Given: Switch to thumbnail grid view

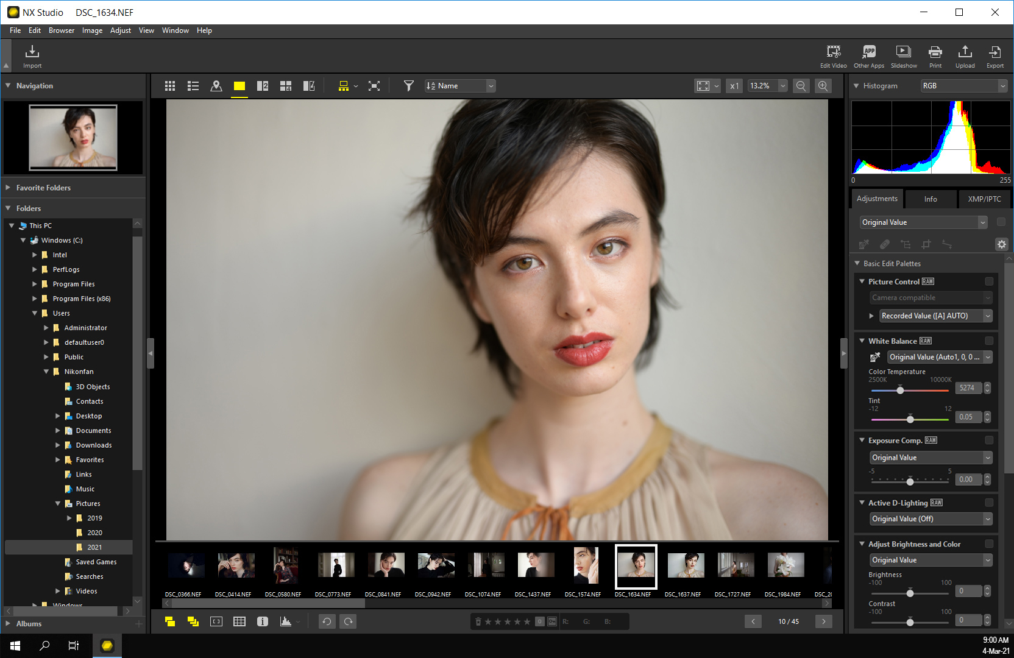Looking at the screenshot, I should (170, 85).
